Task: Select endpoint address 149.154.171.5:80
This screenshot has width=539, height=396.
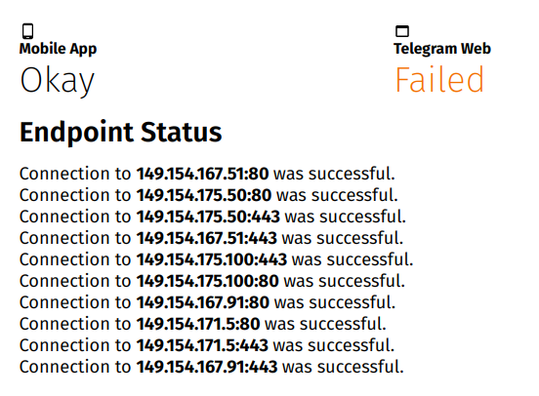Action: [x=198, y=324]
